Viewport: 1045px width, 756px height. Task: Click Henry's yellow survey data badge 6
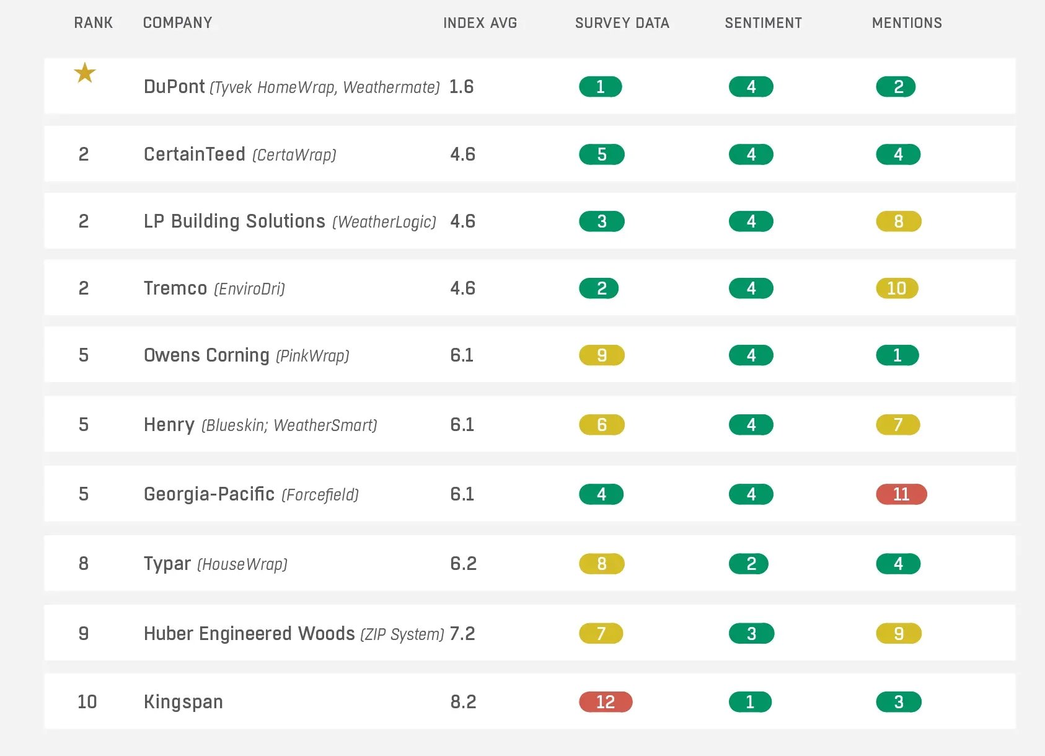(601, 424)
